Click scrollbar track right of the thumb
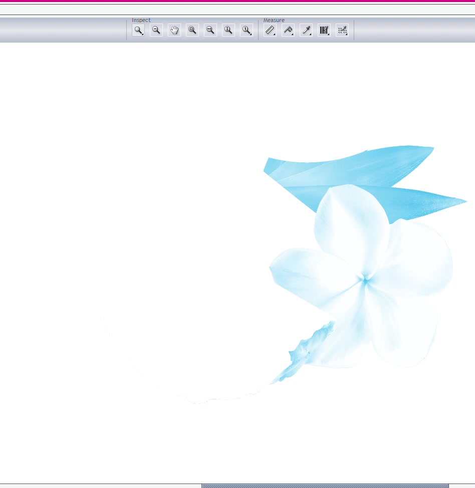The image size is (475, 488). [x=461, y=485]
